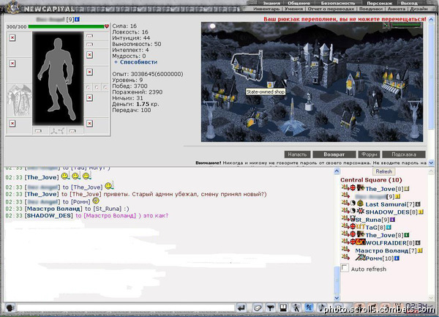Screen dimensions: 439x317
Task: Click private message arrow beside Last Samurai
Action: point(345,203)
